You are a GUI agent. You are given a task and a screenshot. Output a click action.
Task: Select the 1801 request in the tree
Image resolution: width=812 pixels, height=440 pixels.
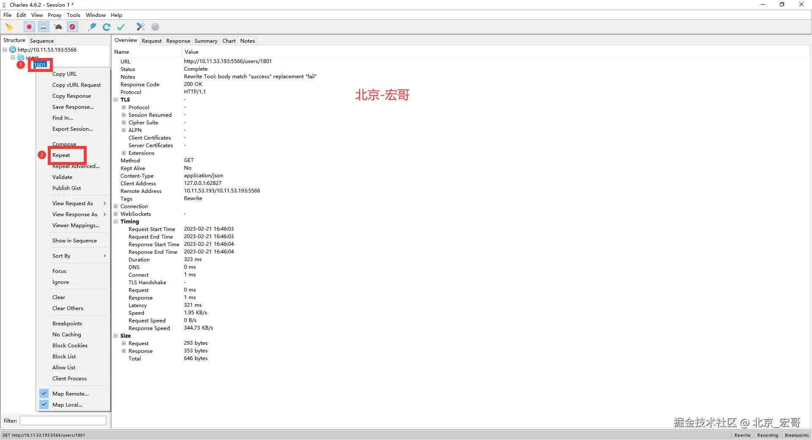click(40, 65)
